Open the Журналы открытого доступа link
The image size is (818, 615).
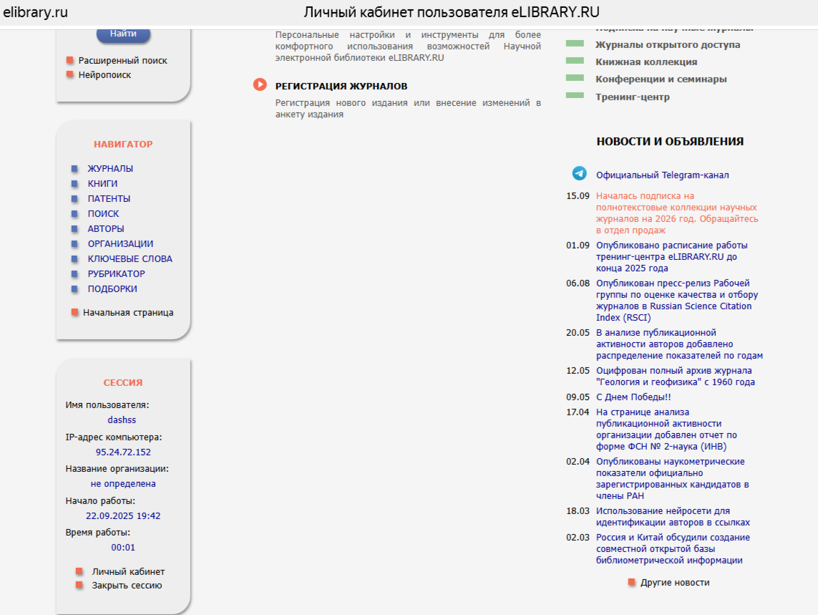pyautogui.click(x=667, y=45)
